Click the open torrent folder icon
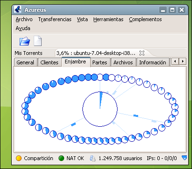 tap(25, 41)
